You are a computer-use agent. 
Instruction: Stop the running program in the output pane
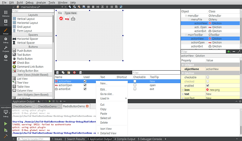click(53, 101)
